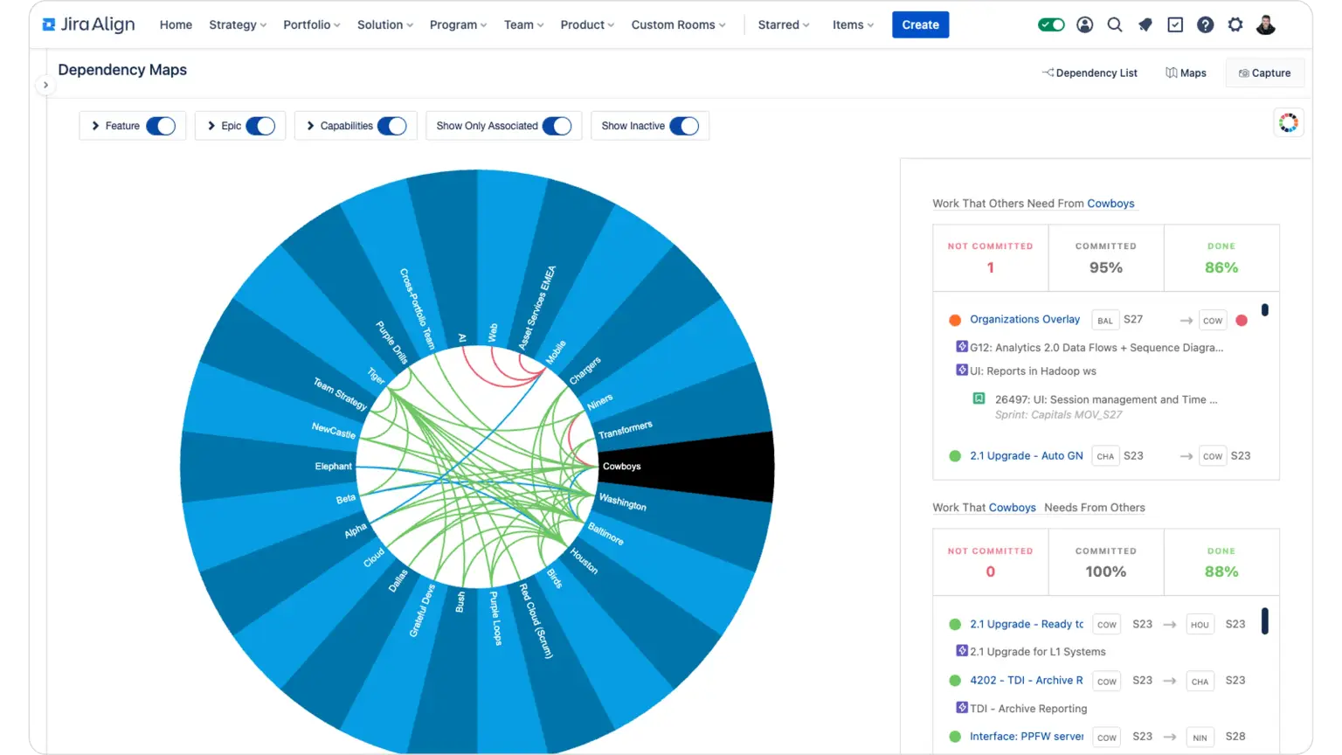Click the notifications pin icon
1342x755 pixels.
(x=1145, y=25)
